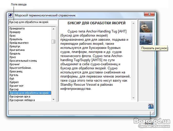The image size is (173, 131).
Task: Choose 'букинг-нот' from the term list
Action: (16, 86)
